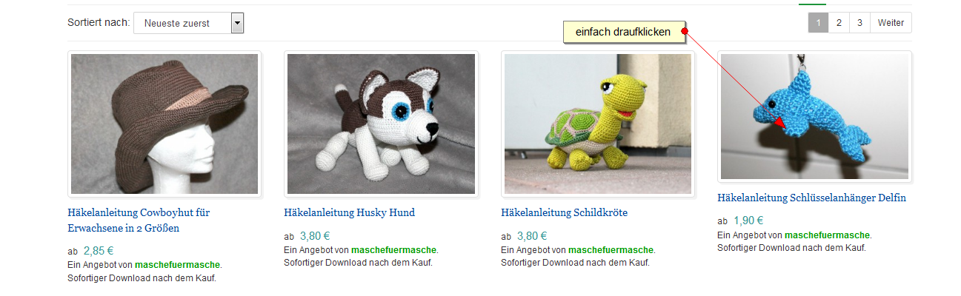Select the current page 1 button

(818, 23)
